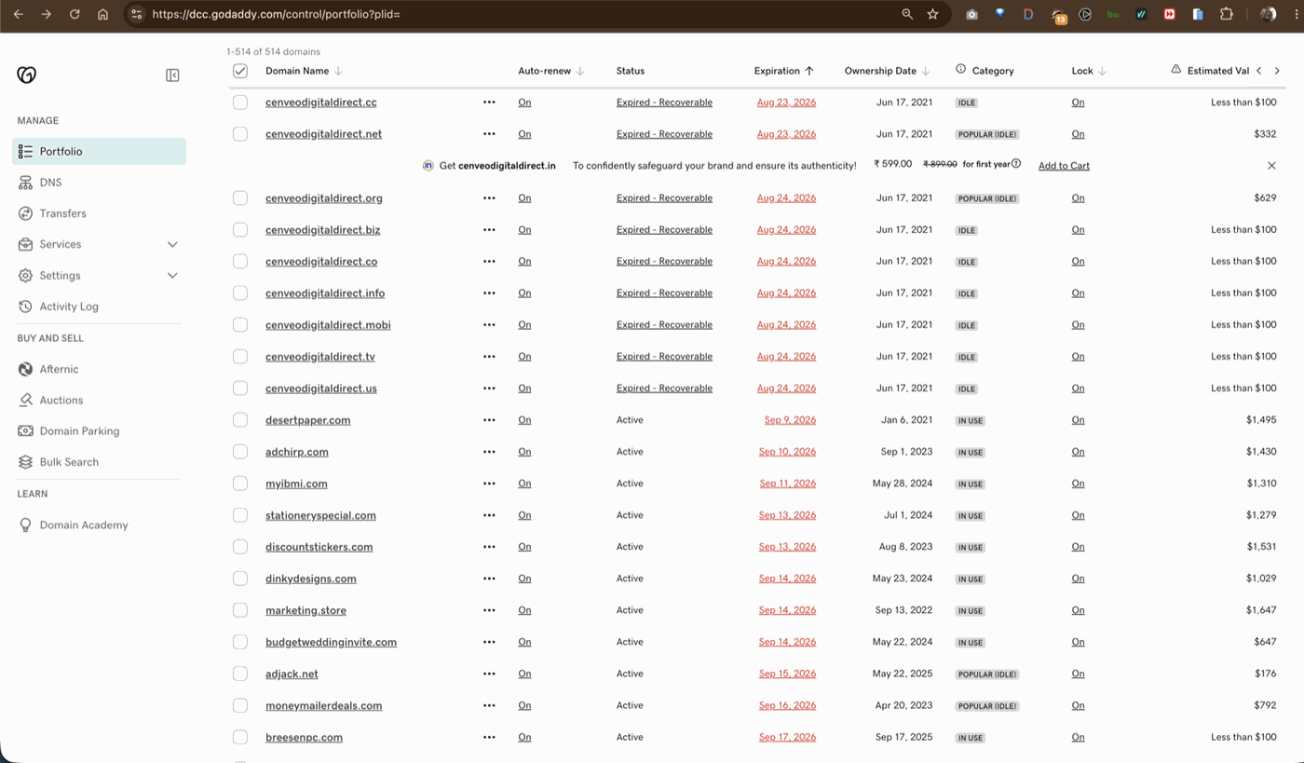This screenshot has height=763, width=1304.
Task: Click Add to Cart for cenveodigitaldirect.in
Action: (1064, 166)
